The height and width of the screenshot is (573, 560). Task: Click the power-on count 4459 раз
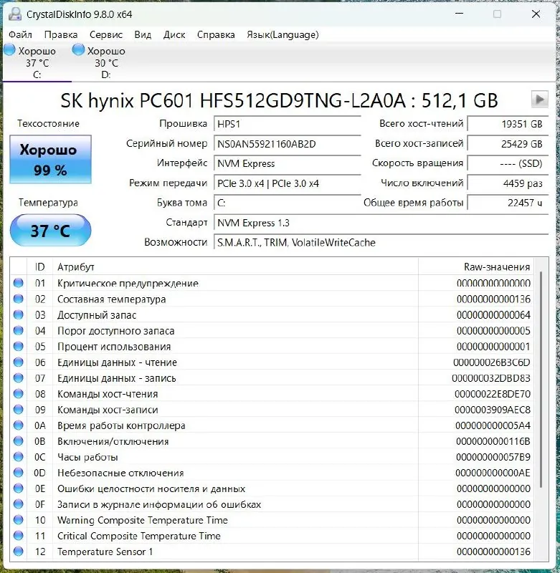tap(508, 183)
